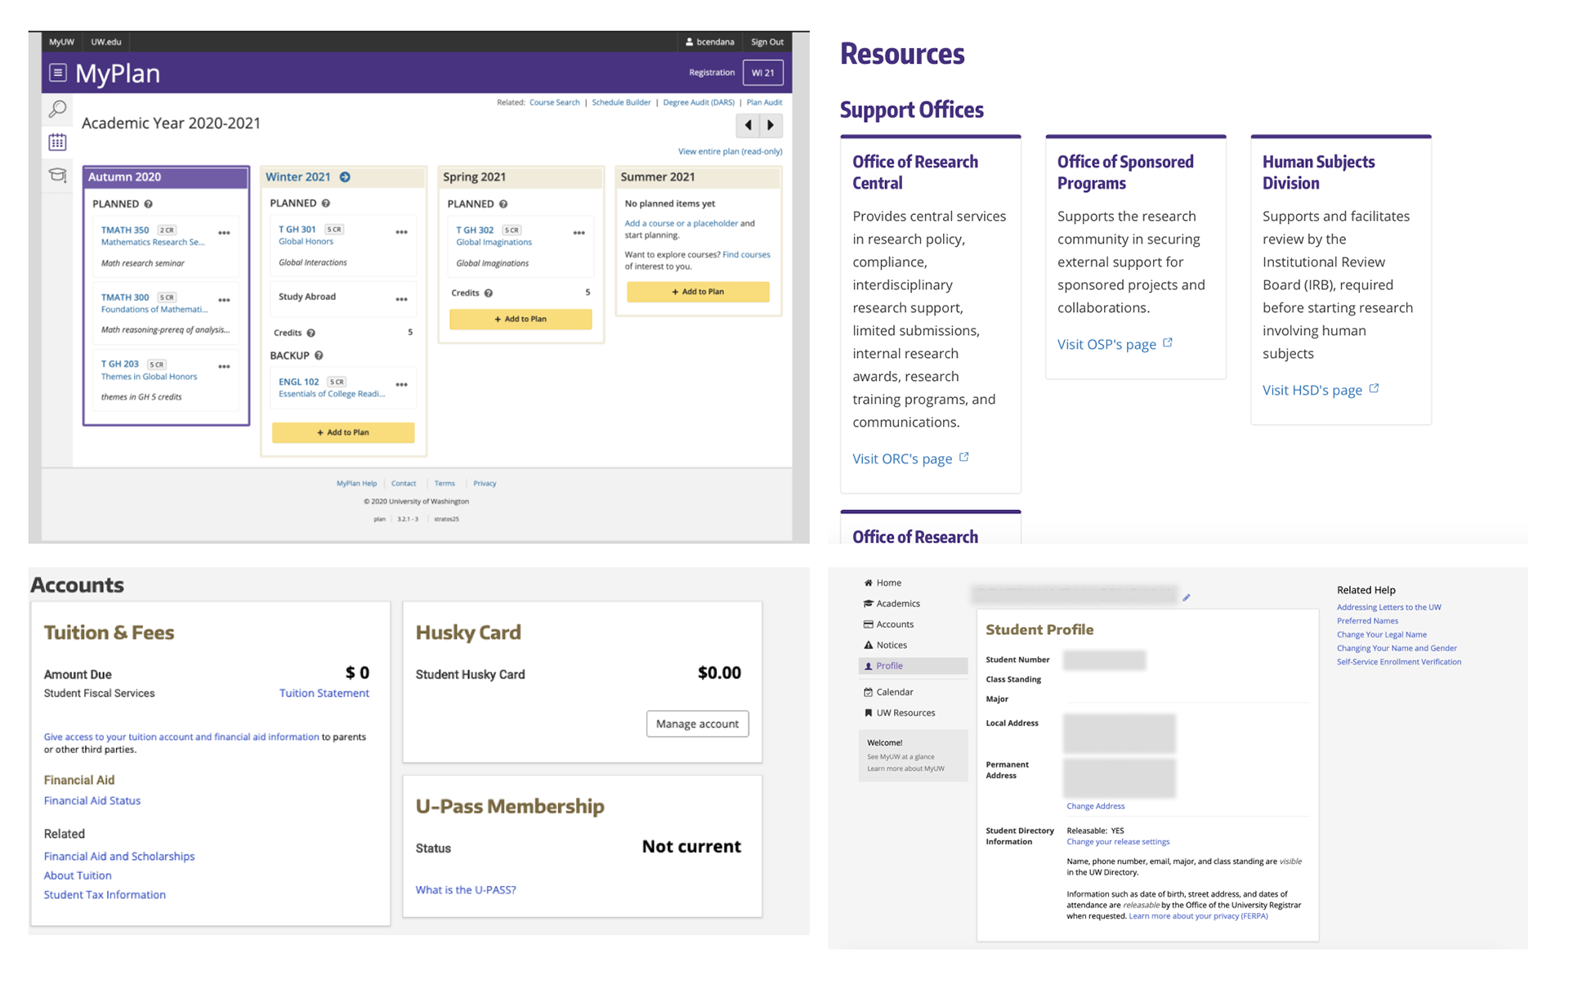Image resolution: width=1569 pixels, height=984 pixels.
Task: Click What is the U-PASS? link
Action: coord(466,890)
